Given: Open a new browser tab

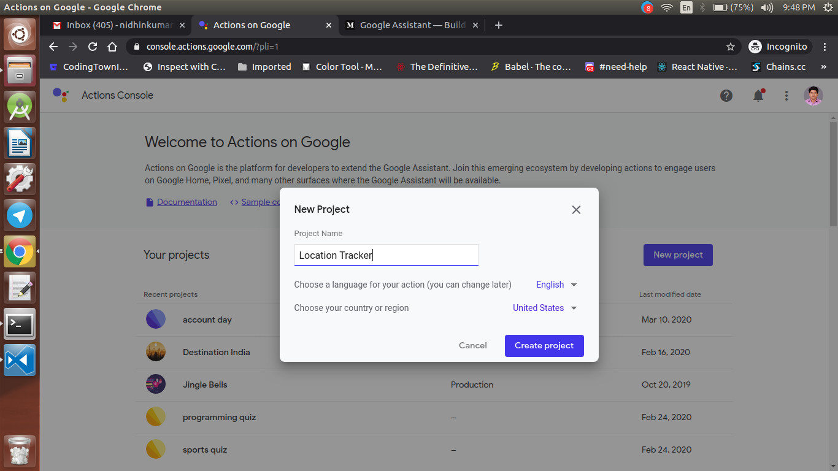Looking at the screenshot, I should point(499,25).
